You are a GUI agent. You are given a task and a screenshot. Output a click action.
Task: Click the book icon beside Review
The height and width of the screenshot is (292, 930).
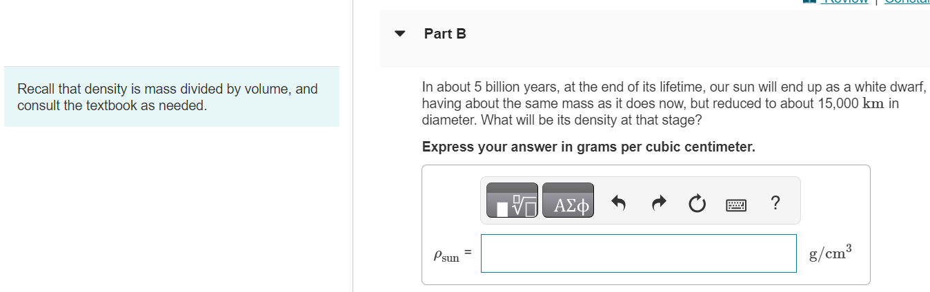pos(811,1)
